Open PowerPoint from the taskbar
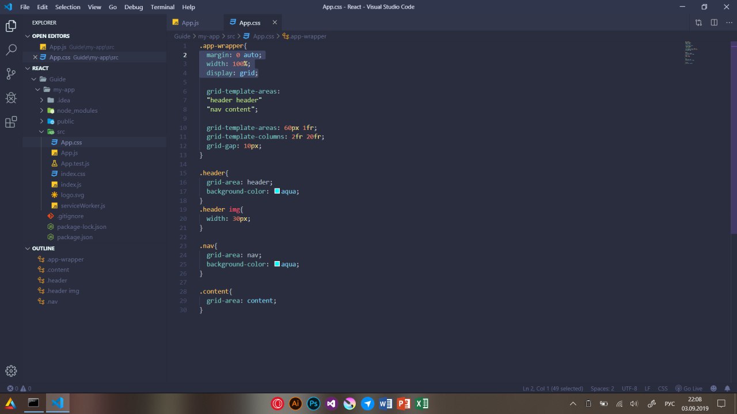Image resolution: width=737 pixels, height=414 pixels. tap(403, 404)
